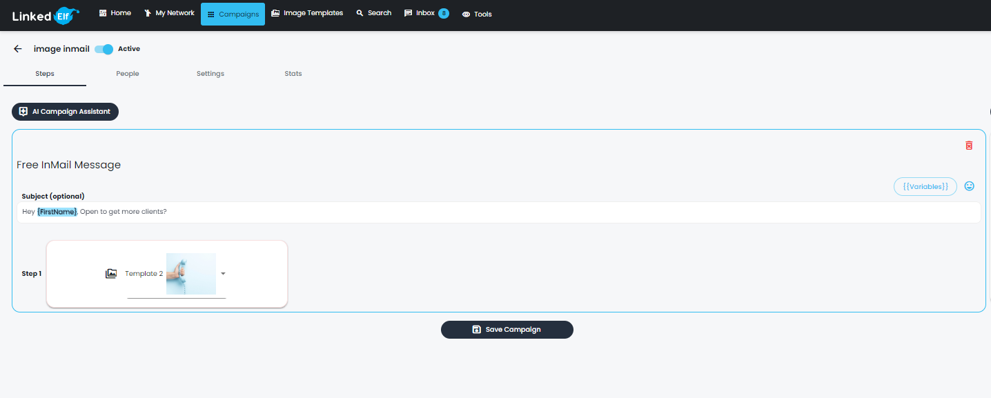Click the LinkedElf logo
The image size is (991, 398).
tap(46, 14)
